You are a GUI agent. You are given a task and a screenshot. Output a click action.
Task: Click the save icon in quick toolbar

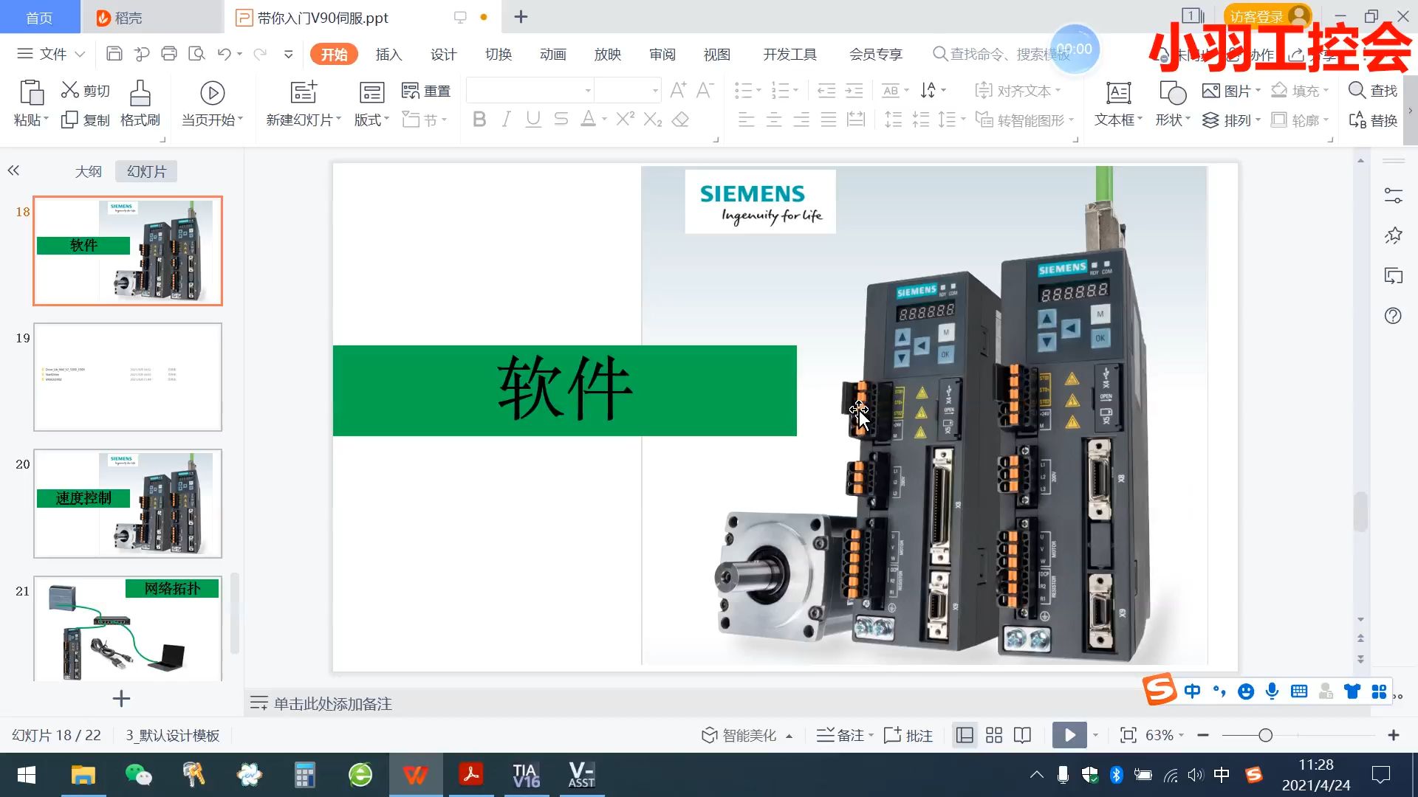114,54
